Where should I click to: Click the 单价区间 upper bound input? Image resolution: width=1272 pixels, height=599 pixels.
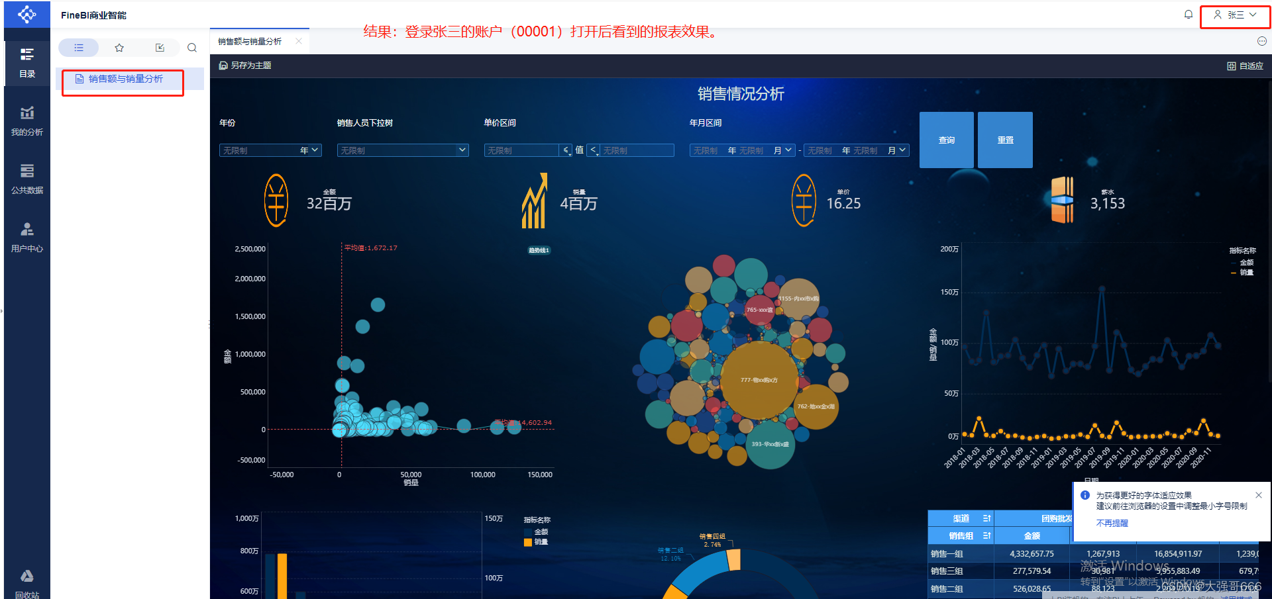point(637,150)
